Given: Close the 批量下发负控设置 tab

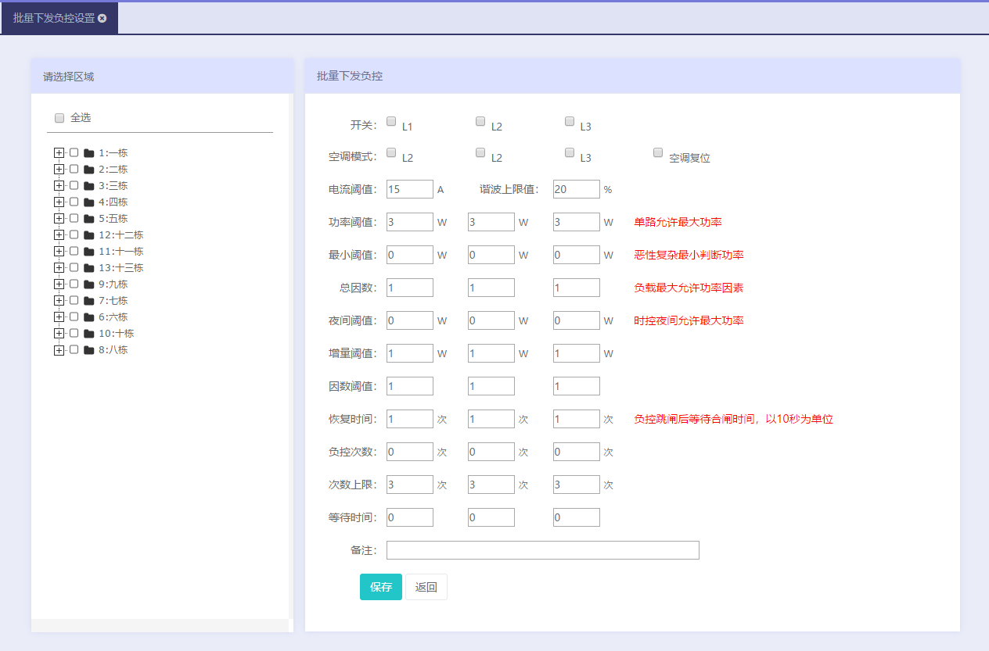Looking at the screenshot, I should tap(102, 18).
